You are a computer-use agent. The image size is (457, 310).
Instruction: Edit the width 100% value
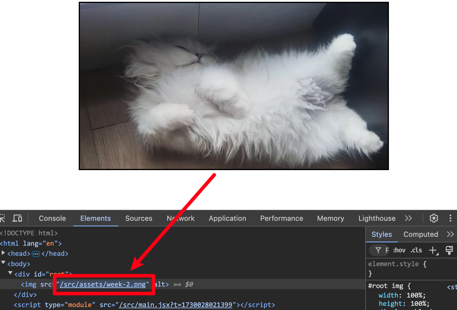(415, 295)
